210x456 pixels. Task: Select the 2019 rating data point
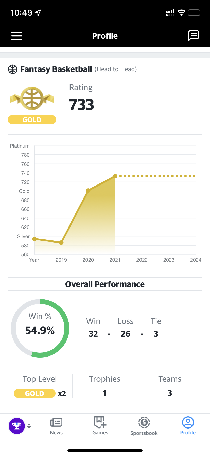click(x=61, y=243)
